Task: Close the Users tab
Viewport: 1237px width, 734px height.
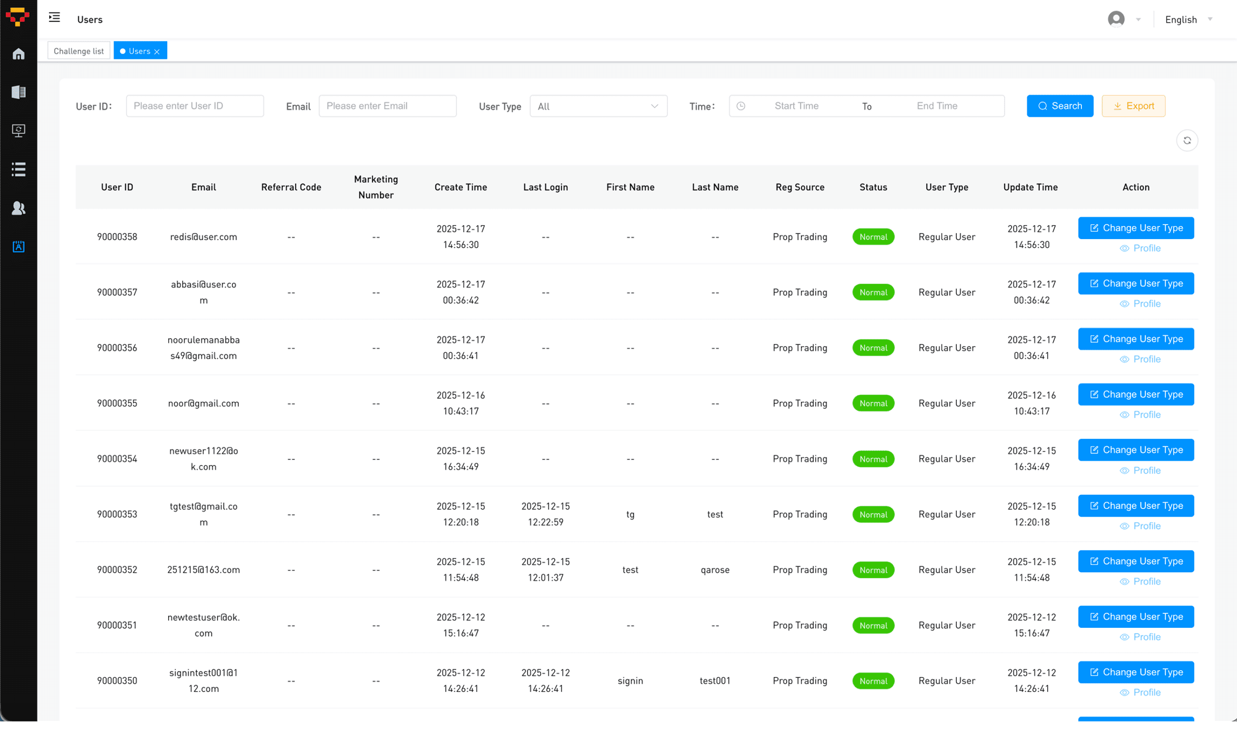Action: click(157, 52)
